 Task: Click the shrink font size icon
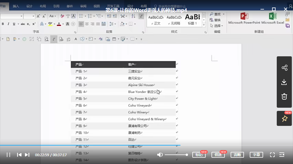(x=44, y=16)
